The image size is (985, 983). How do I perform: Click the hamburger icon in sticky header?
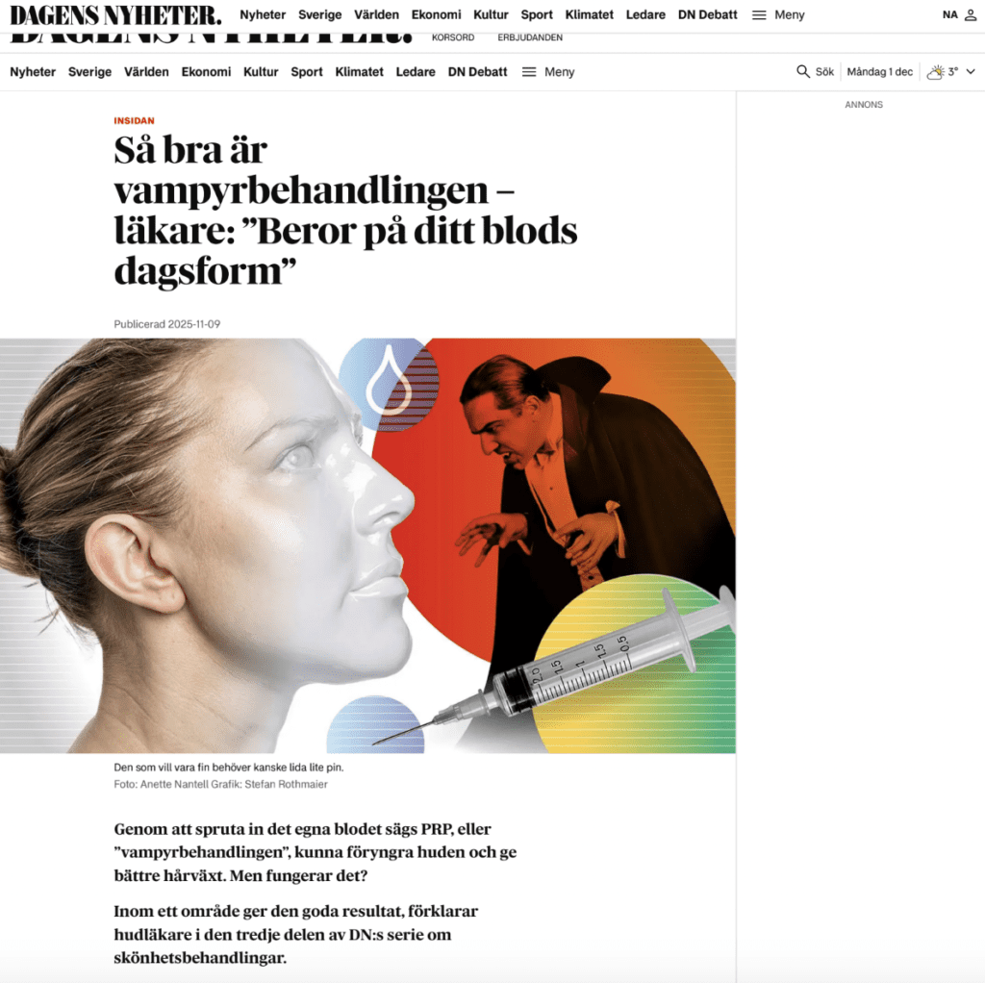[x=759, y=15]
